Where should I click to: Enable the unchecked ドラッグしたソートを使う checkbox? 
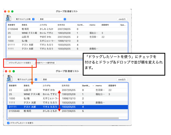pyautogui.click(x=7, y=63)
